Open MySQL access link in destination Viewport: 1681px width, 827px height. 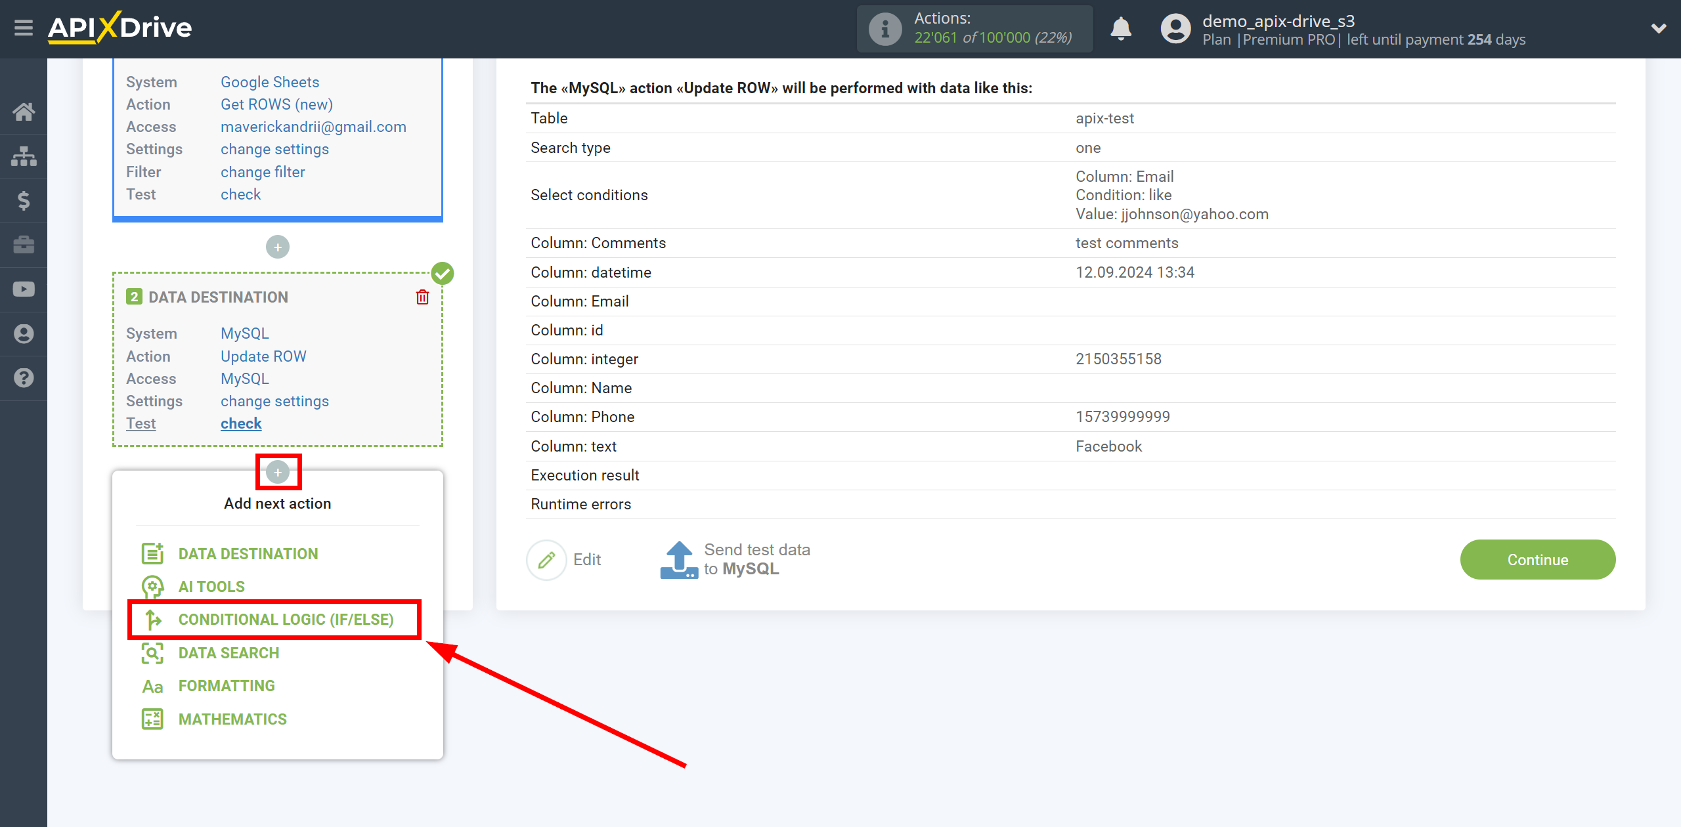click(244, 379)
